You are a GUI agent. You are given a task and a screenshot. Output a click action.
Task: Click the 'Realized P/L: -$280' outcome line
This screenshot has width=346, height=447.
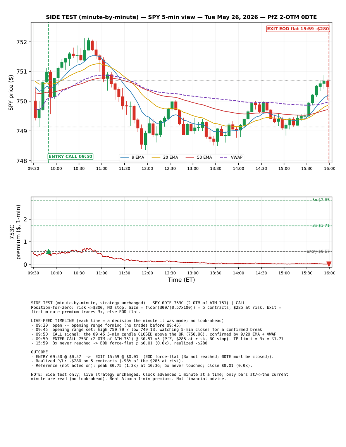tap(107, 361)
